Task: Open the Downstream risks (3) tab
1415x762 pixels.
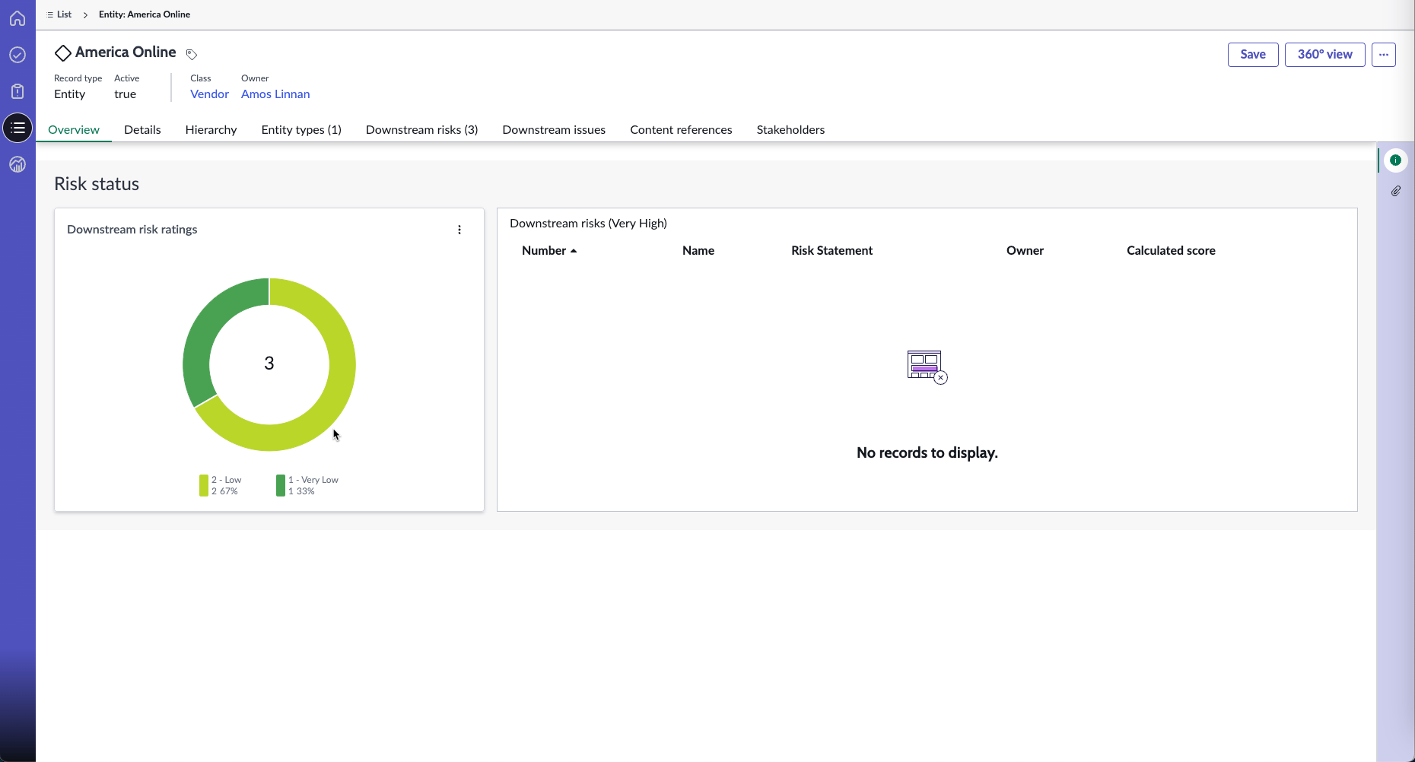Action: 421,129
